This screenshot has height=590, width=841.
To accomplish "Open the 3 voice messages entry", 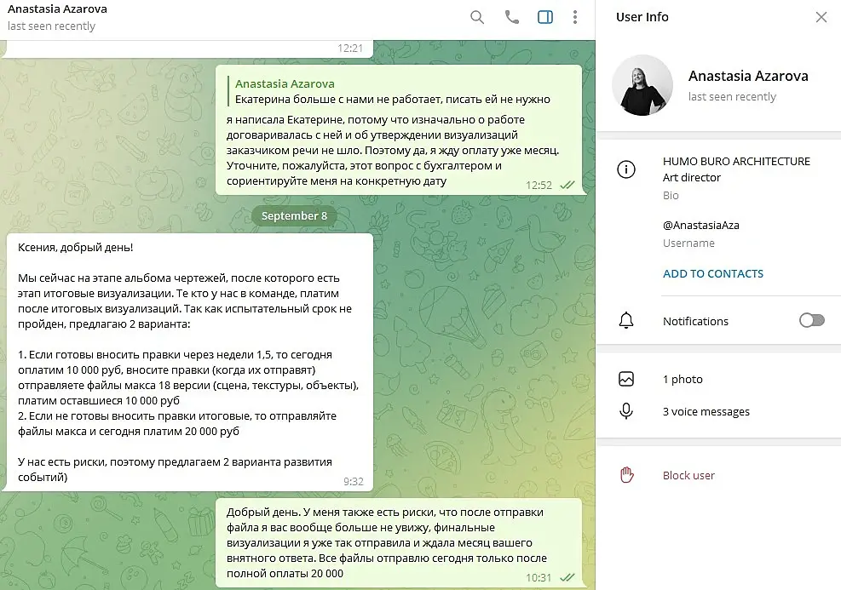I will [x=706, y=411].
